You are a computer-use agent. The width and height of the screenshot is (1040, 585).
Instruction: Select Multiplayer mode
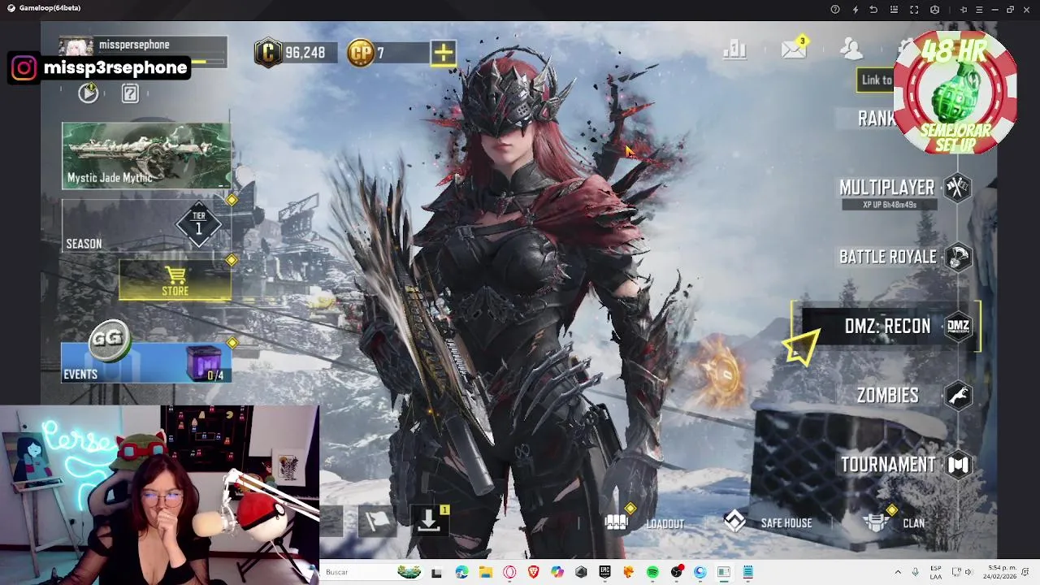point(886,188)
